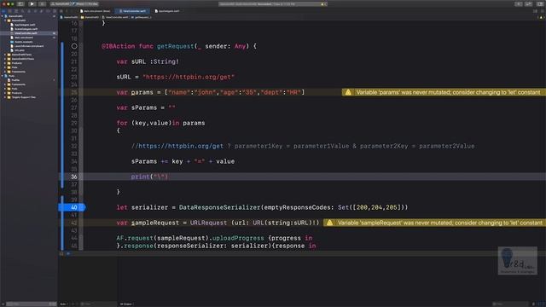Viewport: 546px width, 307px height.
Task: Open the scheme and device selector
Action: (74, 3)
